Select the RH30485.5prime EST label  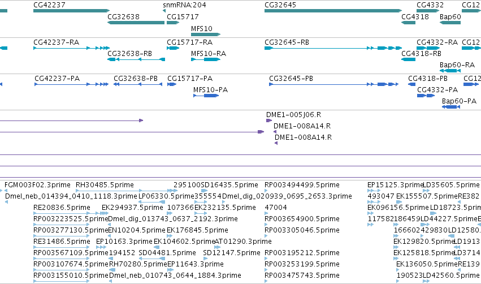point(105,185)
